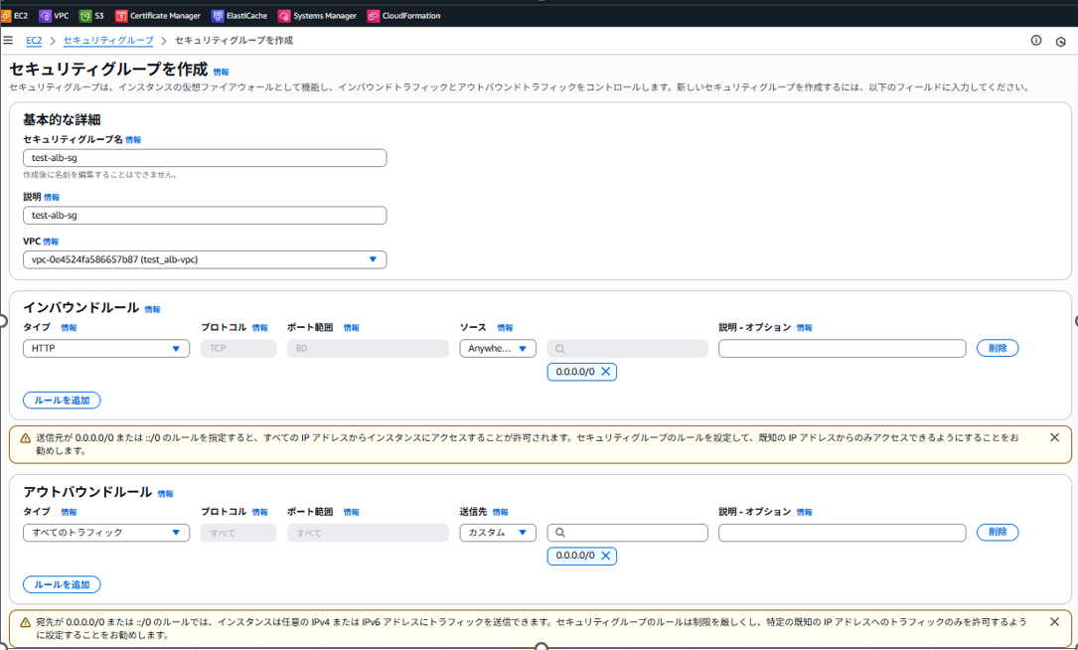The width and height of the screenshot is (1078, 650).
Task: Open the info circle icon near top right
Action: 1034,41
